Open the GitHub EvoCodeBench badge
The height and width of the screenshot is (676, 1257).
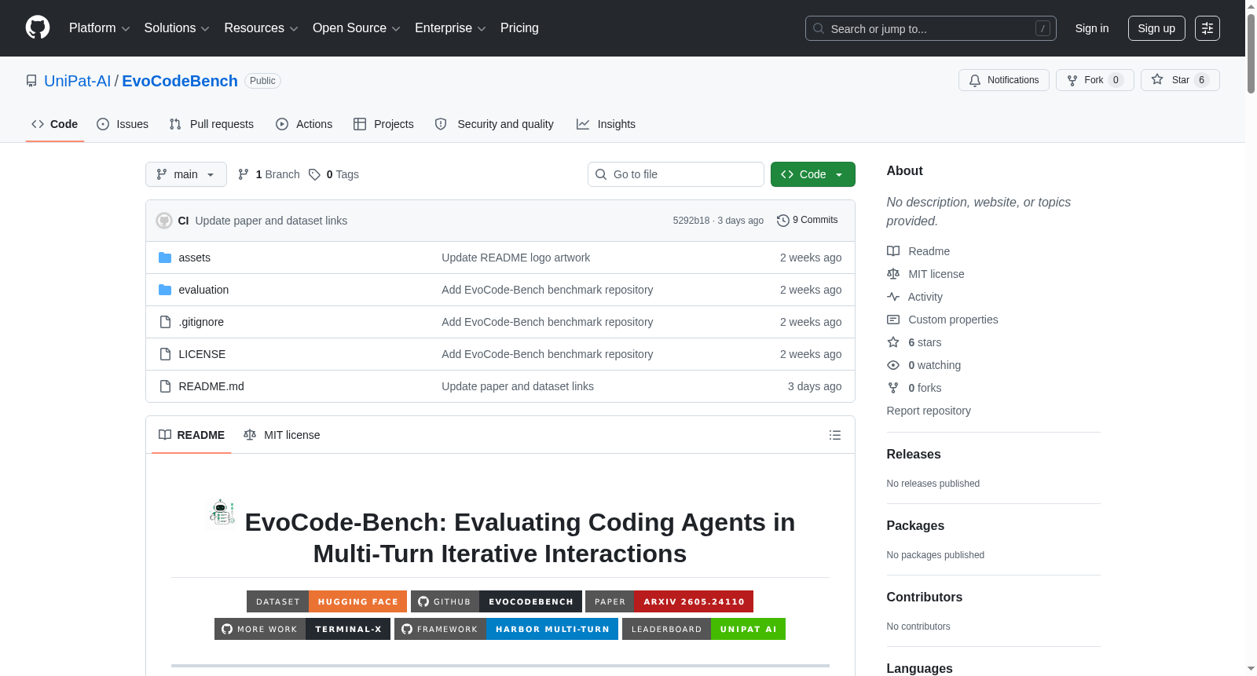(497, 601)
